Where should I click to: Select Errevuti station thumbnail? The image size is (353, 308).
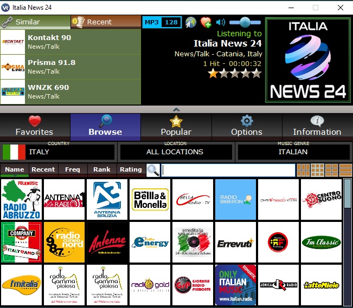tap(235, 242)
